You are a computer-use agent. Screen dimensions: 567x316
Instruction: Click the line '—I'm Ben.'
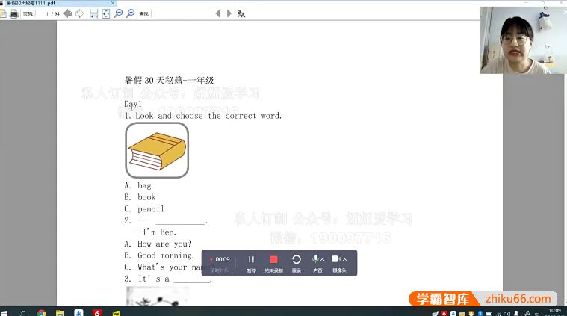click(155, 232)
